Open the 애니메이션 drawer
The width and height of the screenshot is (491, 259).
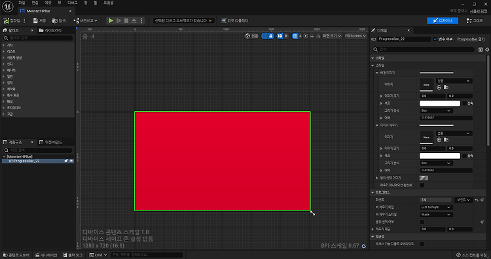46,255
